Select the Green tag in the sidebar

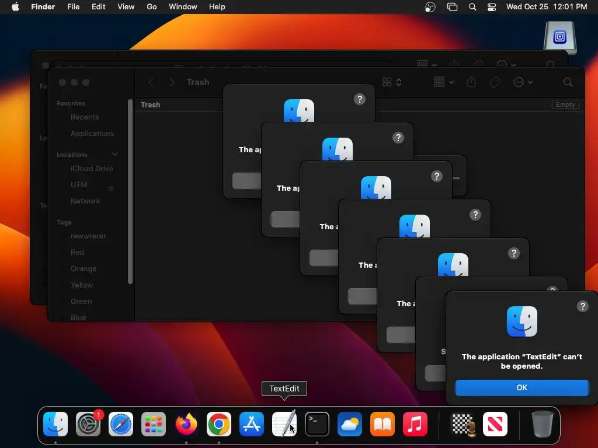pyautogui.click(x=81, y=302)
